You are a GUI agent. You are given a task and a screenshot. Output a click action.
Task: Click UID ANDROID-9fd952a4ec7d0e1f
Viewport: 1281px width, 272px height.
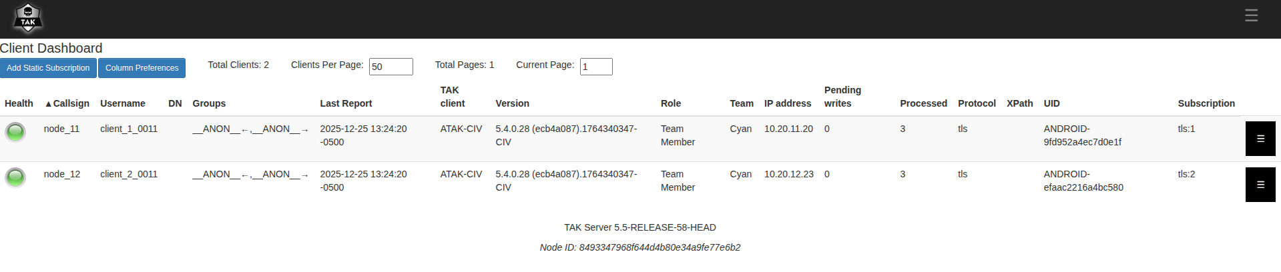(1083, 135)
